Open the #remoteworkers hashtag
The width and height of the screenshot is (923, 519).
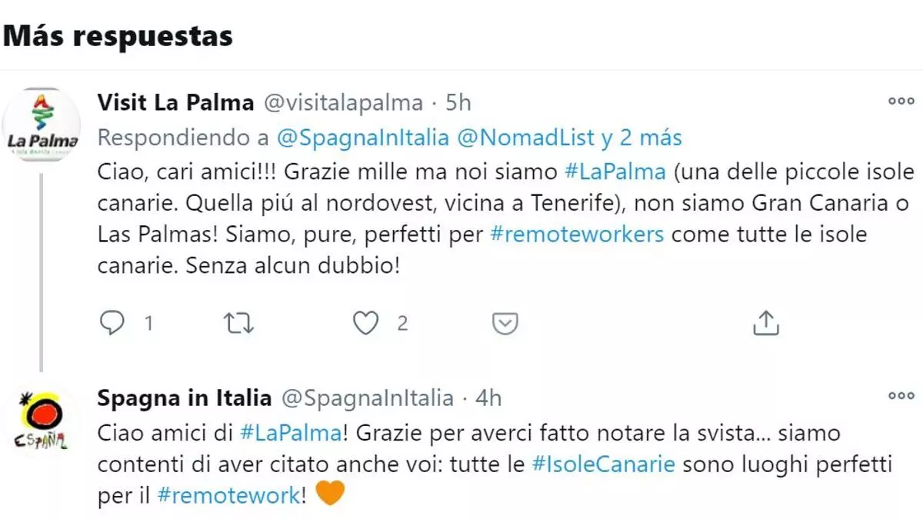click(x=576, y=234)
